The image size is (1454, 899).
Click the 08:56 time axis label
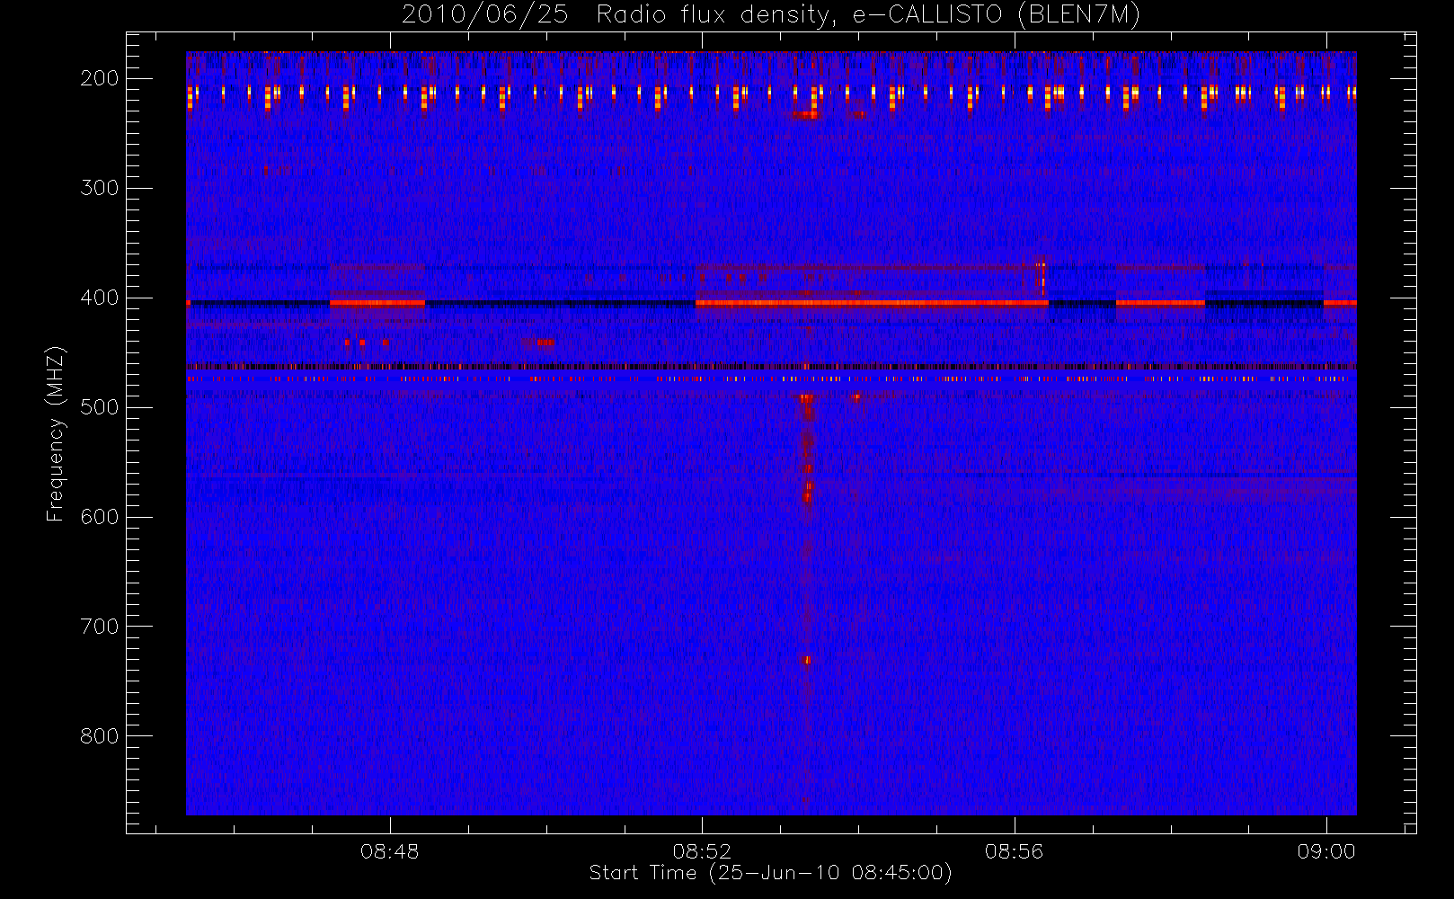pos(1014,851)
